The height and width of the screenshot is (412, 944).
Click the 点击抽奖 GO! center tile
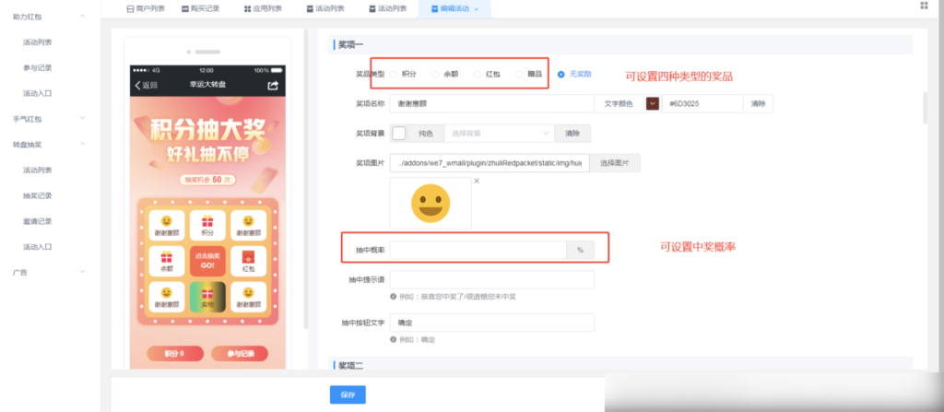207,261
